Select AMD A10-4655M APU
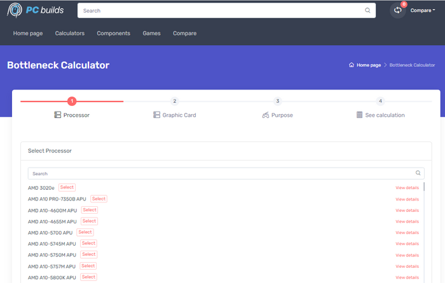445x283 pixels. (x=89, y=221)
